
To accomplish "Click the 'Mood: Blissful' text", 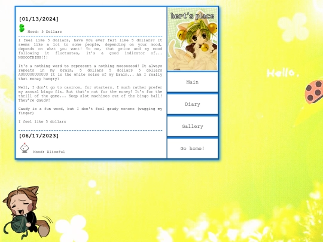I will 49,152.
